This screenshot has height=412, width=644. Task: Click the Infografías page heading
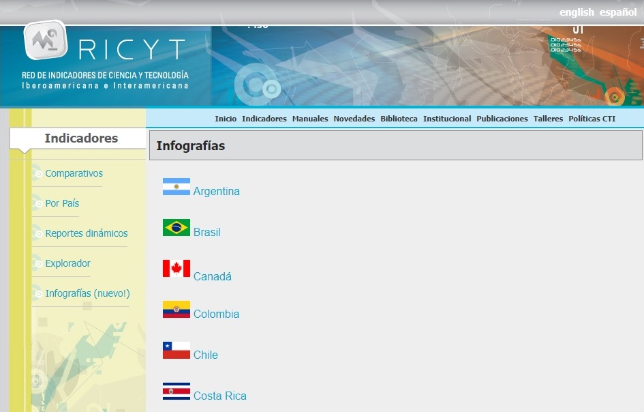(191, 145)
